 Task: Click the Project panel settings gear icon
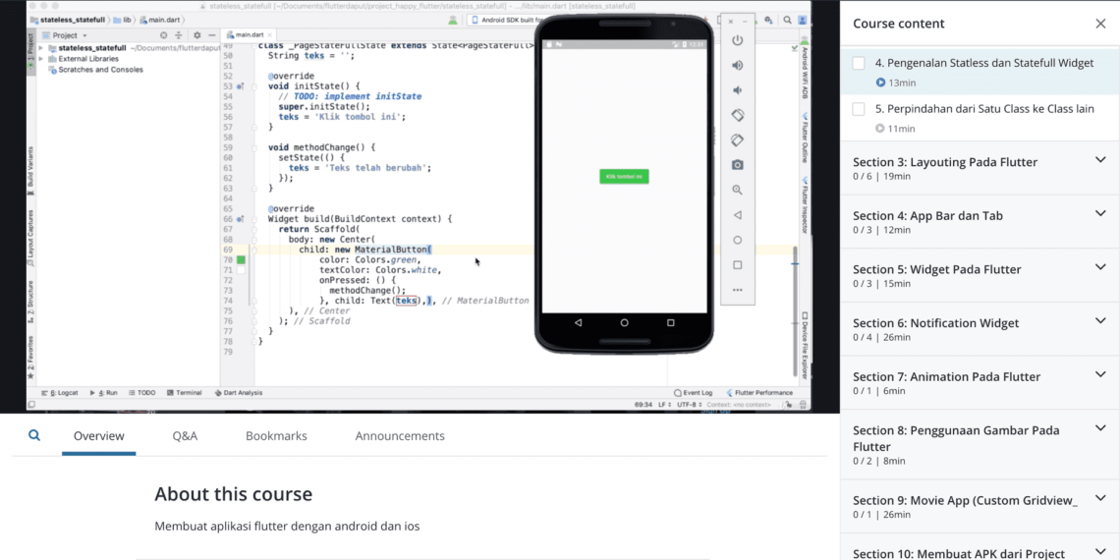pos(197,35)
